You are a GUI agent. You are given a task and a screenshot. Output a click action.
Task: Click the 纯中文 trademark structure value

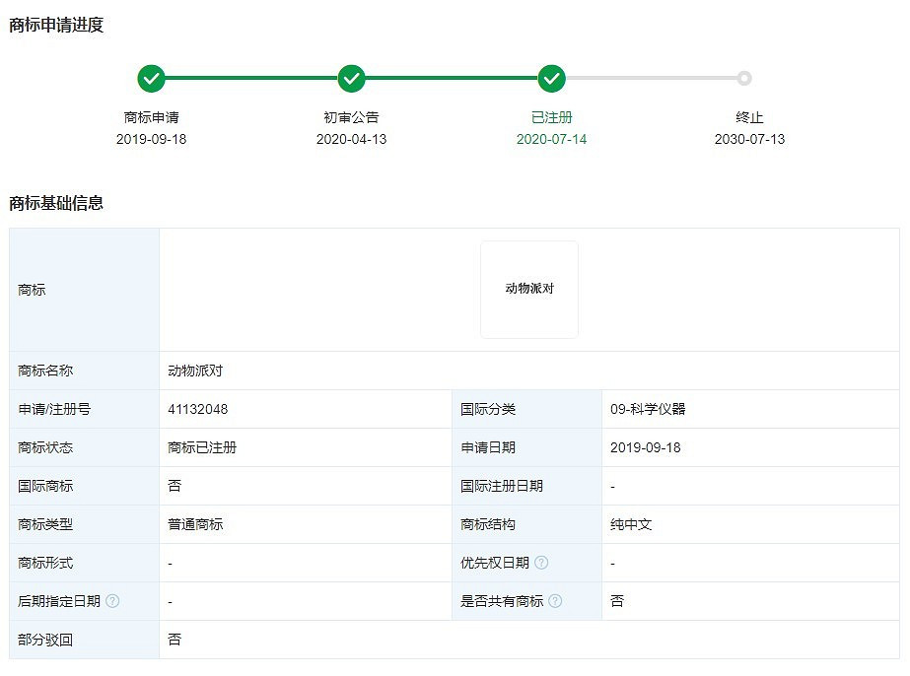(631, 524)
